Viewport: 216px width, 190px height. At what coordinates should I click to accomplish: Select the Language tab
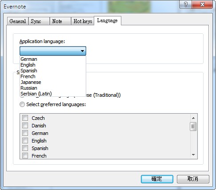[108, 20]
